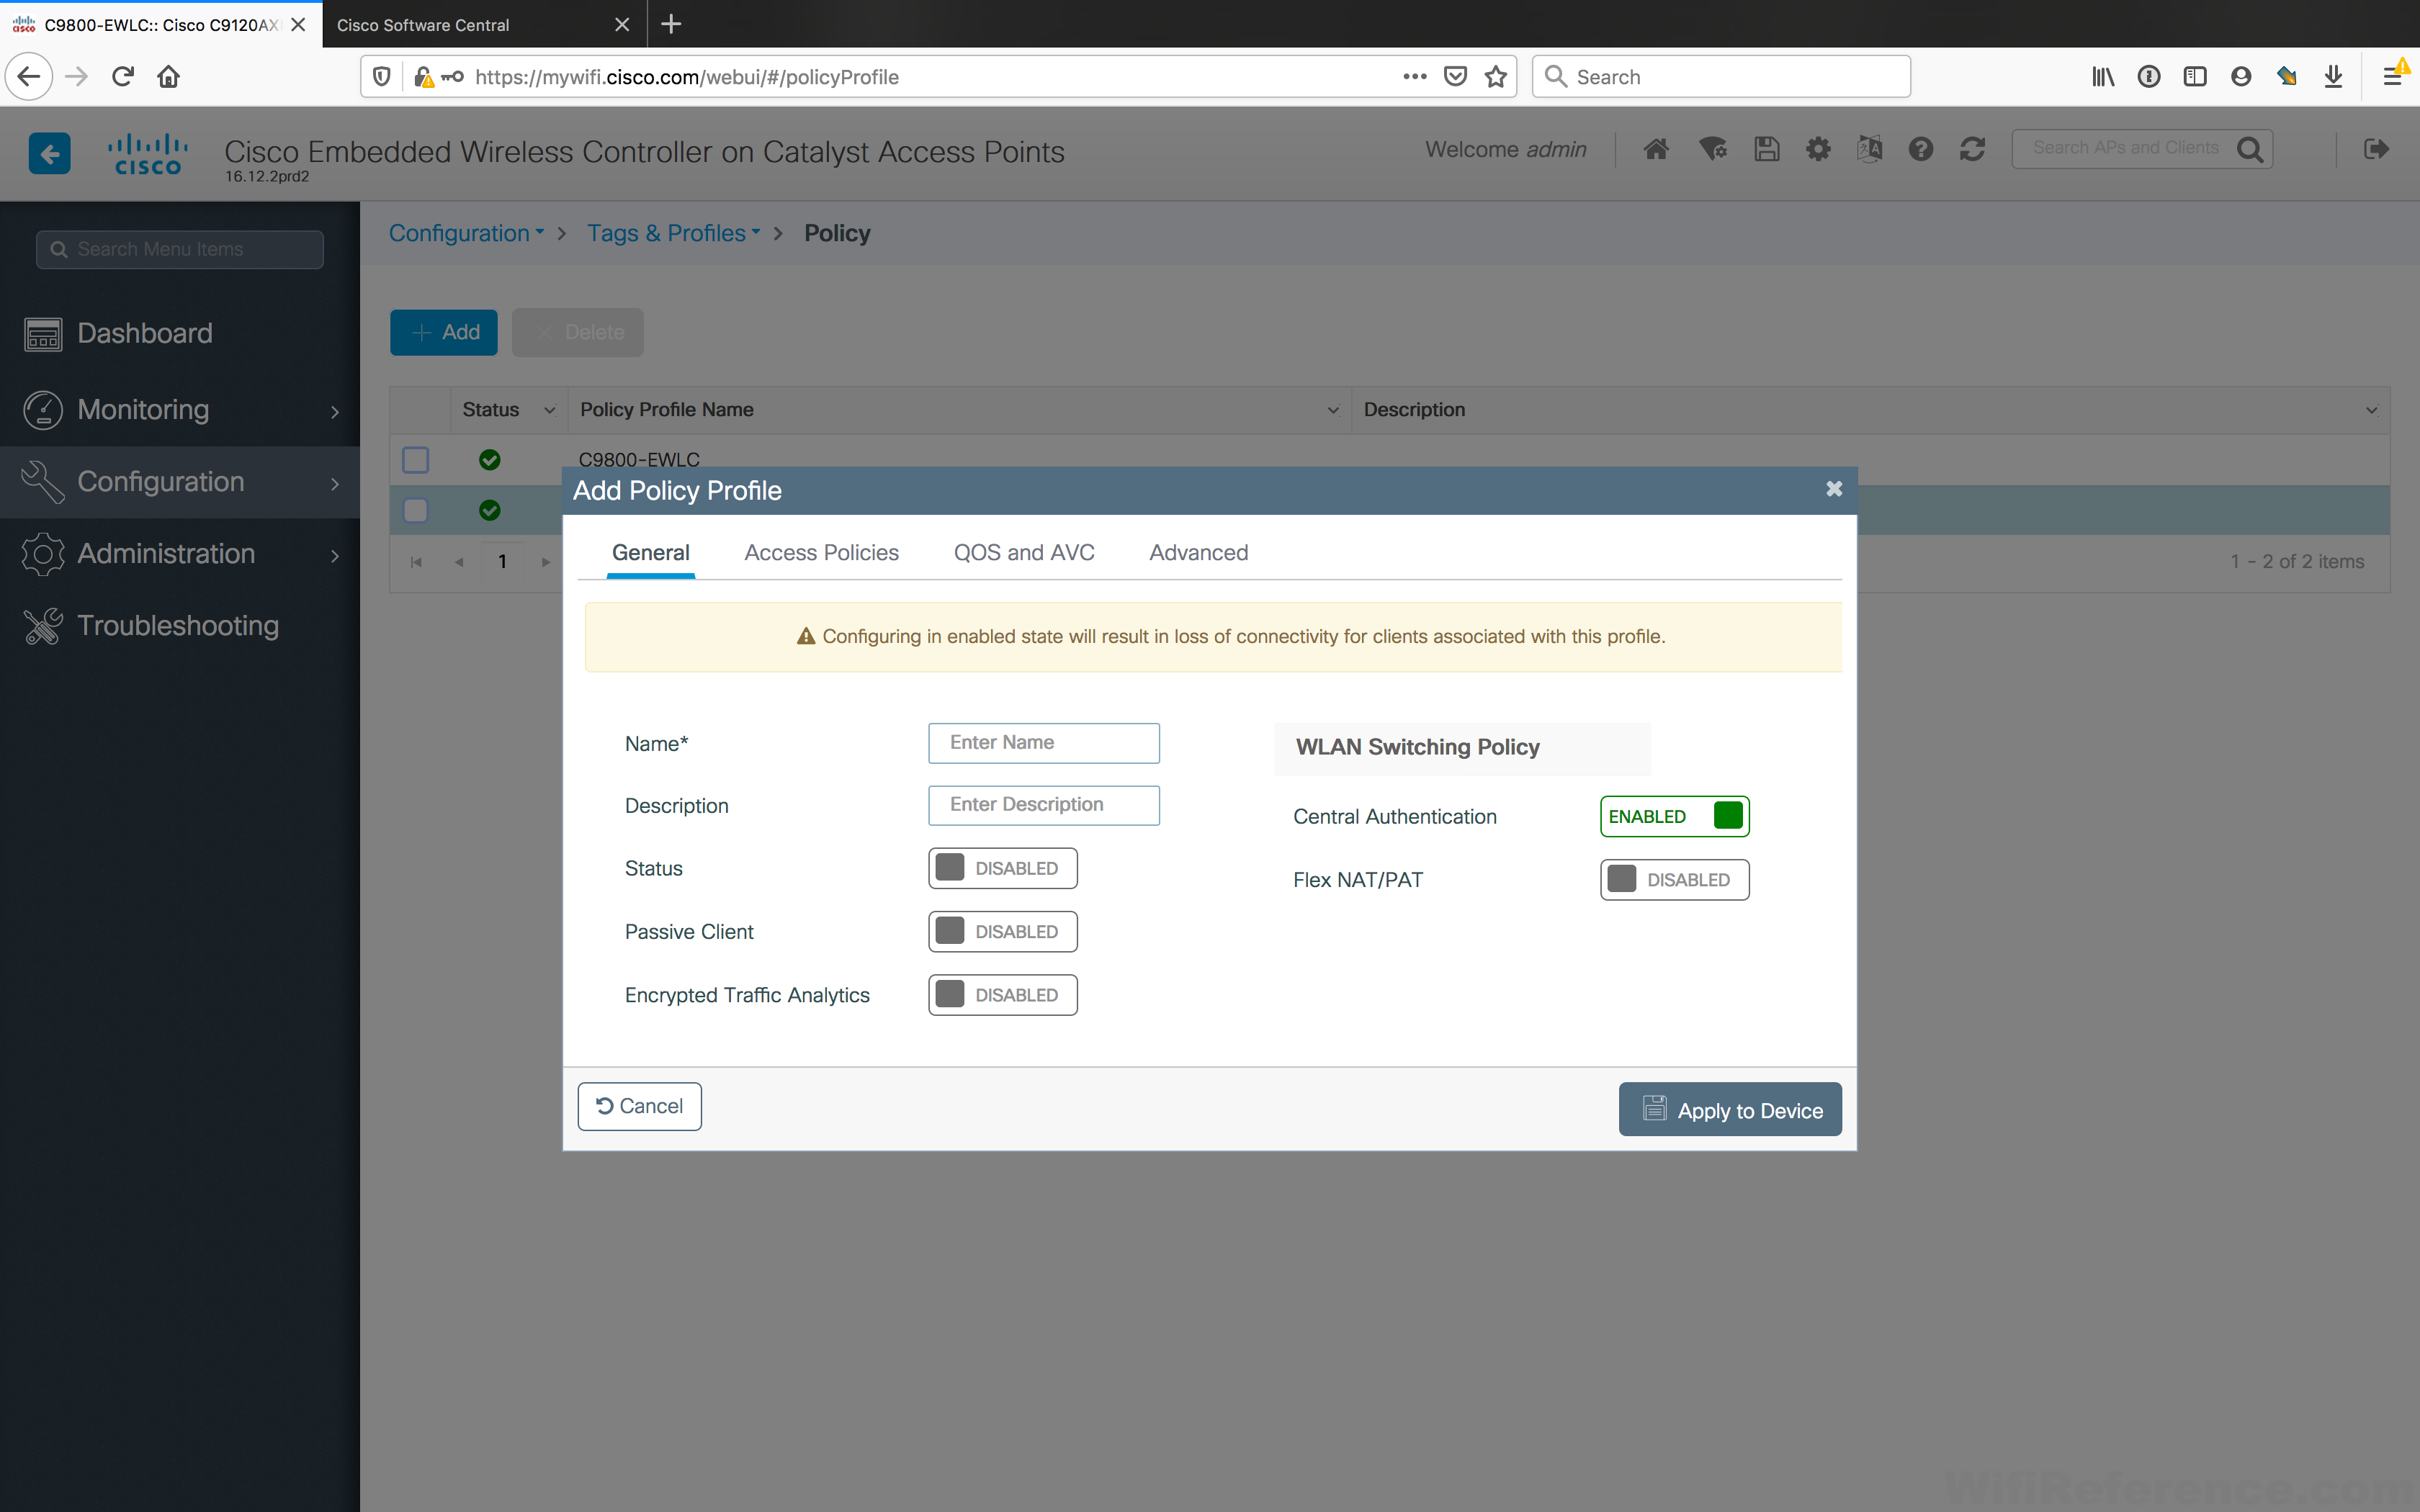
Task: Open the Description column dropdown
Action: pyautogui.click(x=2371, y=410)
